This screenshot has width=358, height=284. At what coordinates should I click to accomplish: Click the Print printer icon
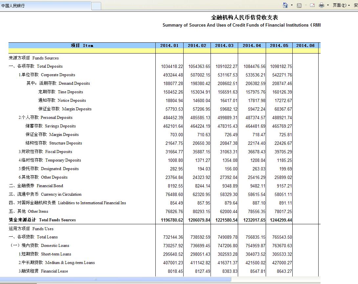pyautogui.click(x=322, y=5)
